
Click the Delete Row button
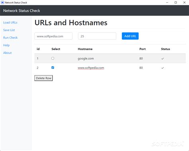(43, 78)
